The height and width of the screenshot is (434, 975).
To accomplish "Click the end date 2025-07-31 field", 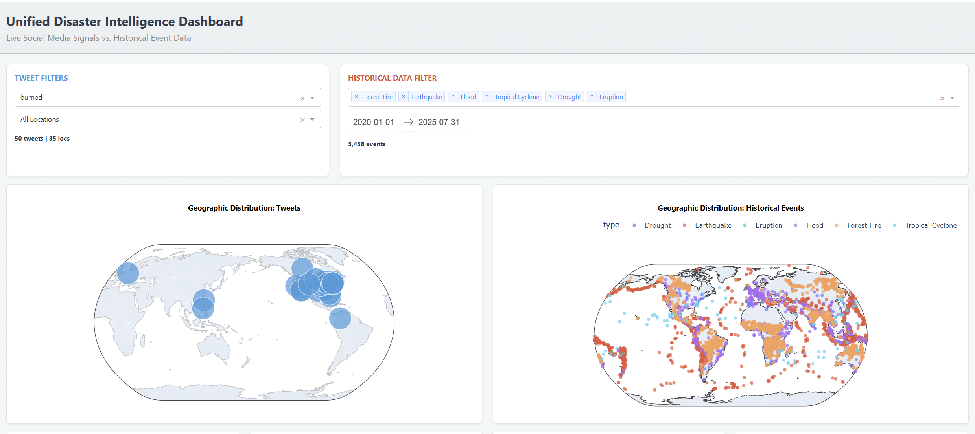I will point(439,122).
